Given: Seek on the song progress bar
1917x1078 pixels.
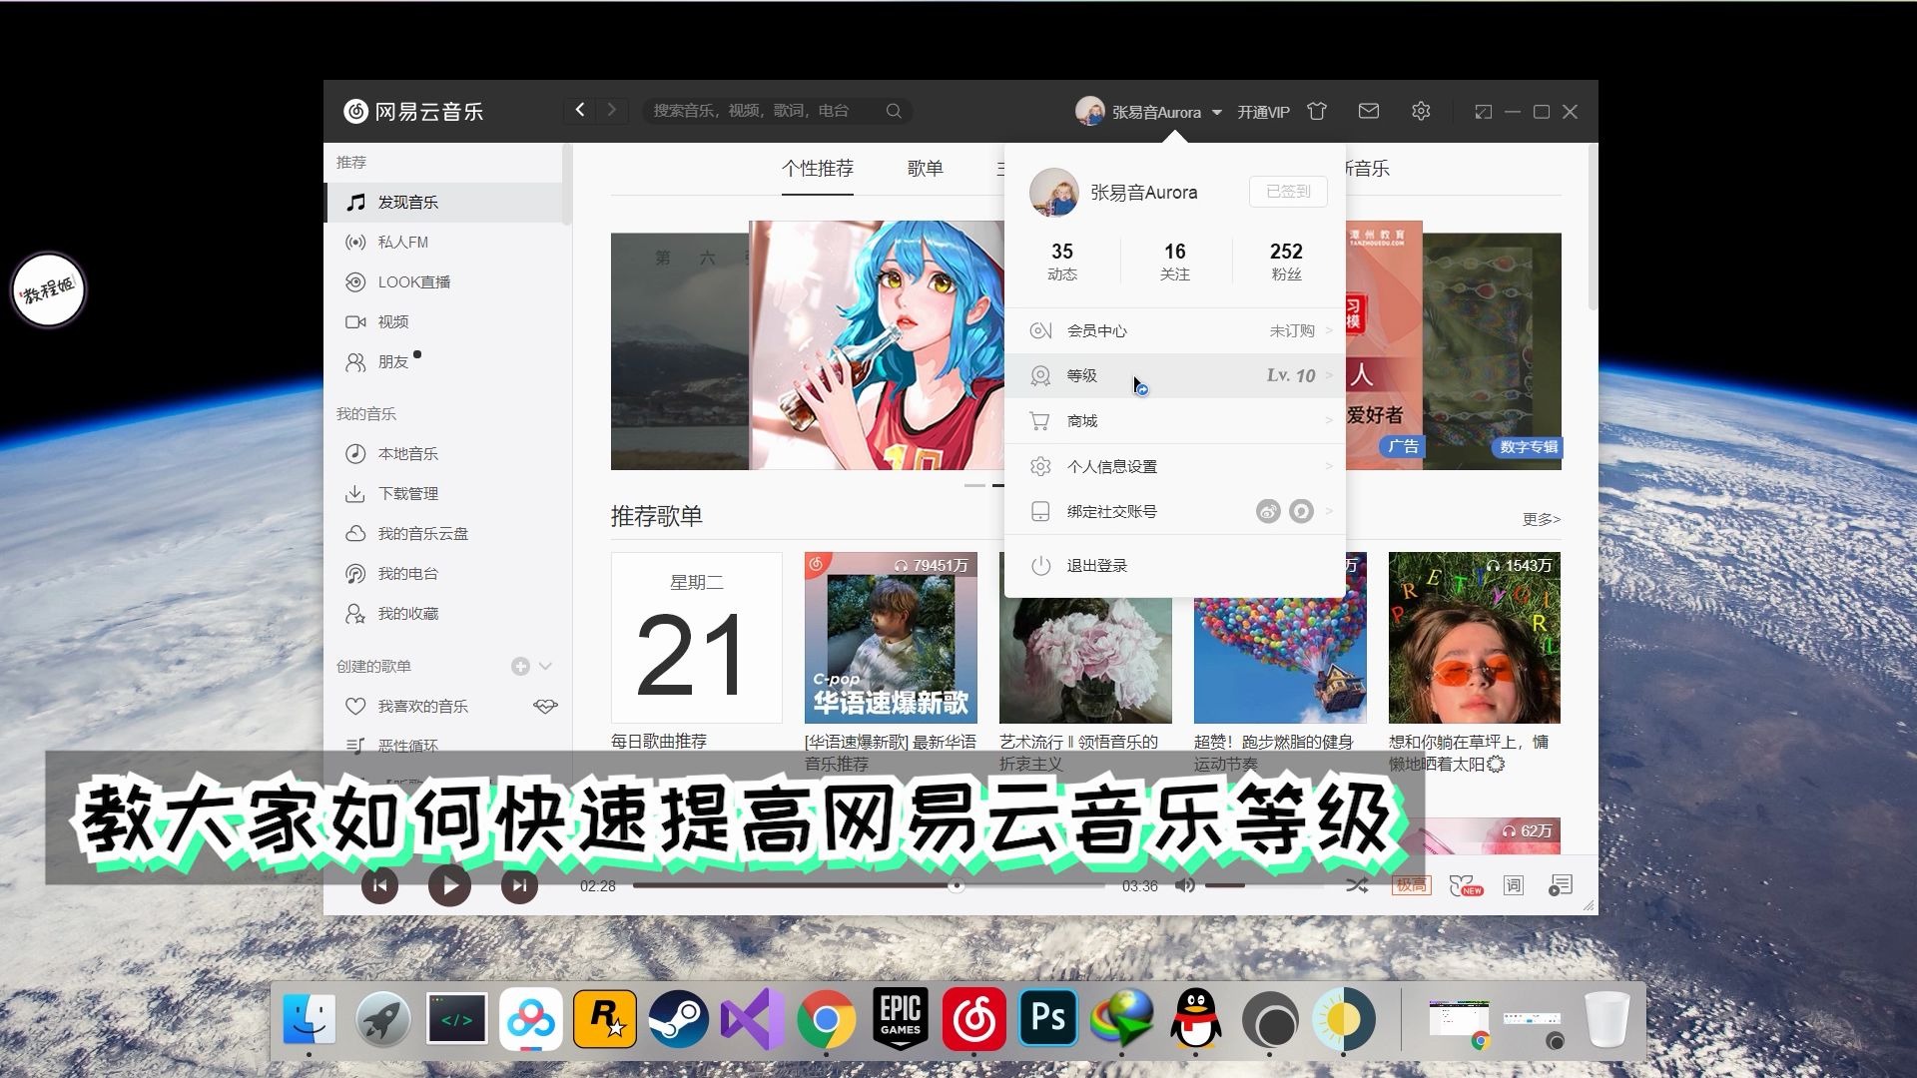Looking at the screenshot, I should pos(869,885).
